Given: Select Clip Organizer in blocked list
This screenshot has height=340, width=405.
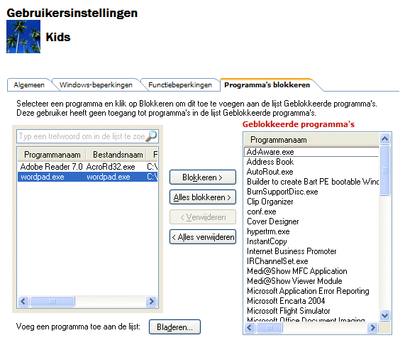Looking at the screenshot, I should [x=311, y=202].
